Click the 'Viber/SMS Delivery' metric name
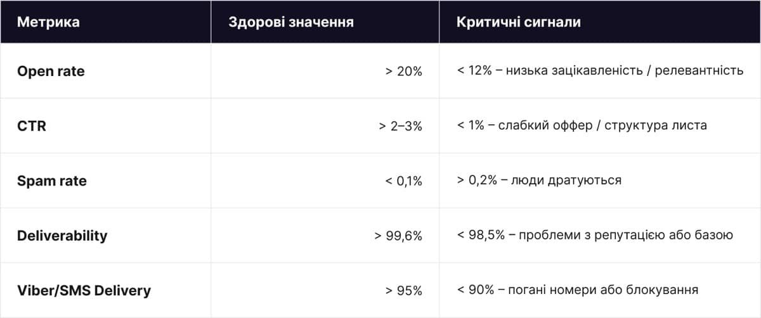Viewport: 761px width, 318px height. pyautogui.click(x=84, y=291)
